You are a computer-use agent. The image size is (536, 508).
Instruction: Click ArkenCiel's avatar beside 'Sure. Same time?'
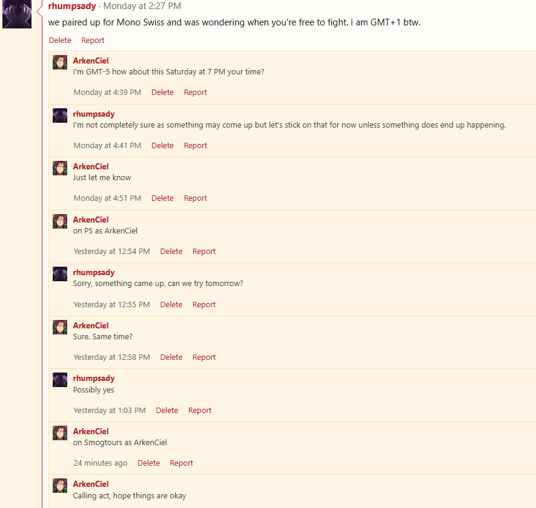pos(60,327)
